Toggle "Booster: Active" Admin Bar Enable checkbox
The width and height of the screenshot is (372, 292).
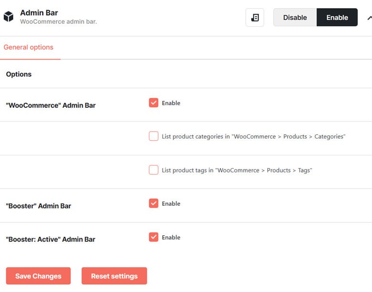[154, 237]
